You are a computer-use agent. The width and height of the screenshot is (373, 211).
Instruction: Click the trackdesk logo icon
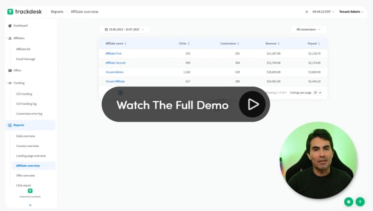[x=10, y=12]
